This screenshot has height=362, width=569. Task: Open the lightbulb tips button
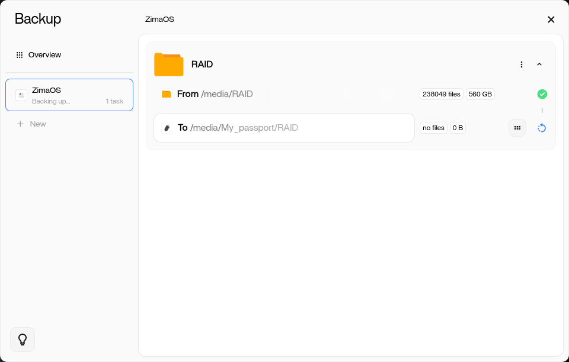pos(23,340)
